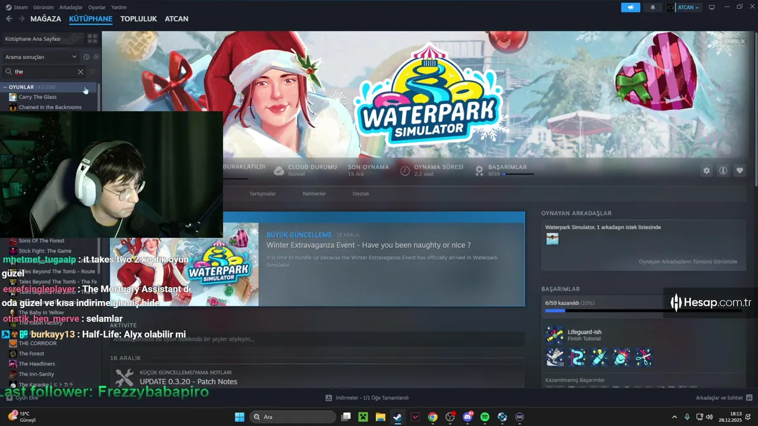
Task: Open the Destek tab
Action: pos(361,193)
